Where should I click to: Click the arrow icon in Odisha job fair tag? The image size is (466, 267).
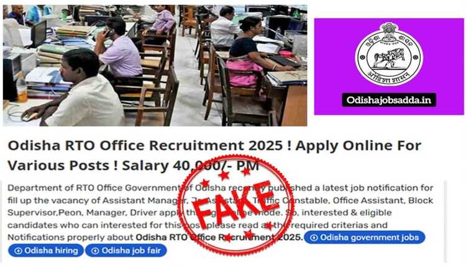[x=95, y=251]
